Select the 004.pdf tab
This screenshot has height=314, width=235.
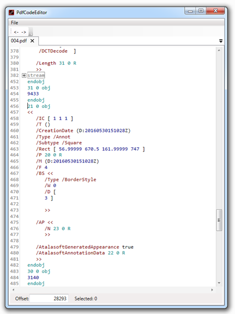click(19, 41)
